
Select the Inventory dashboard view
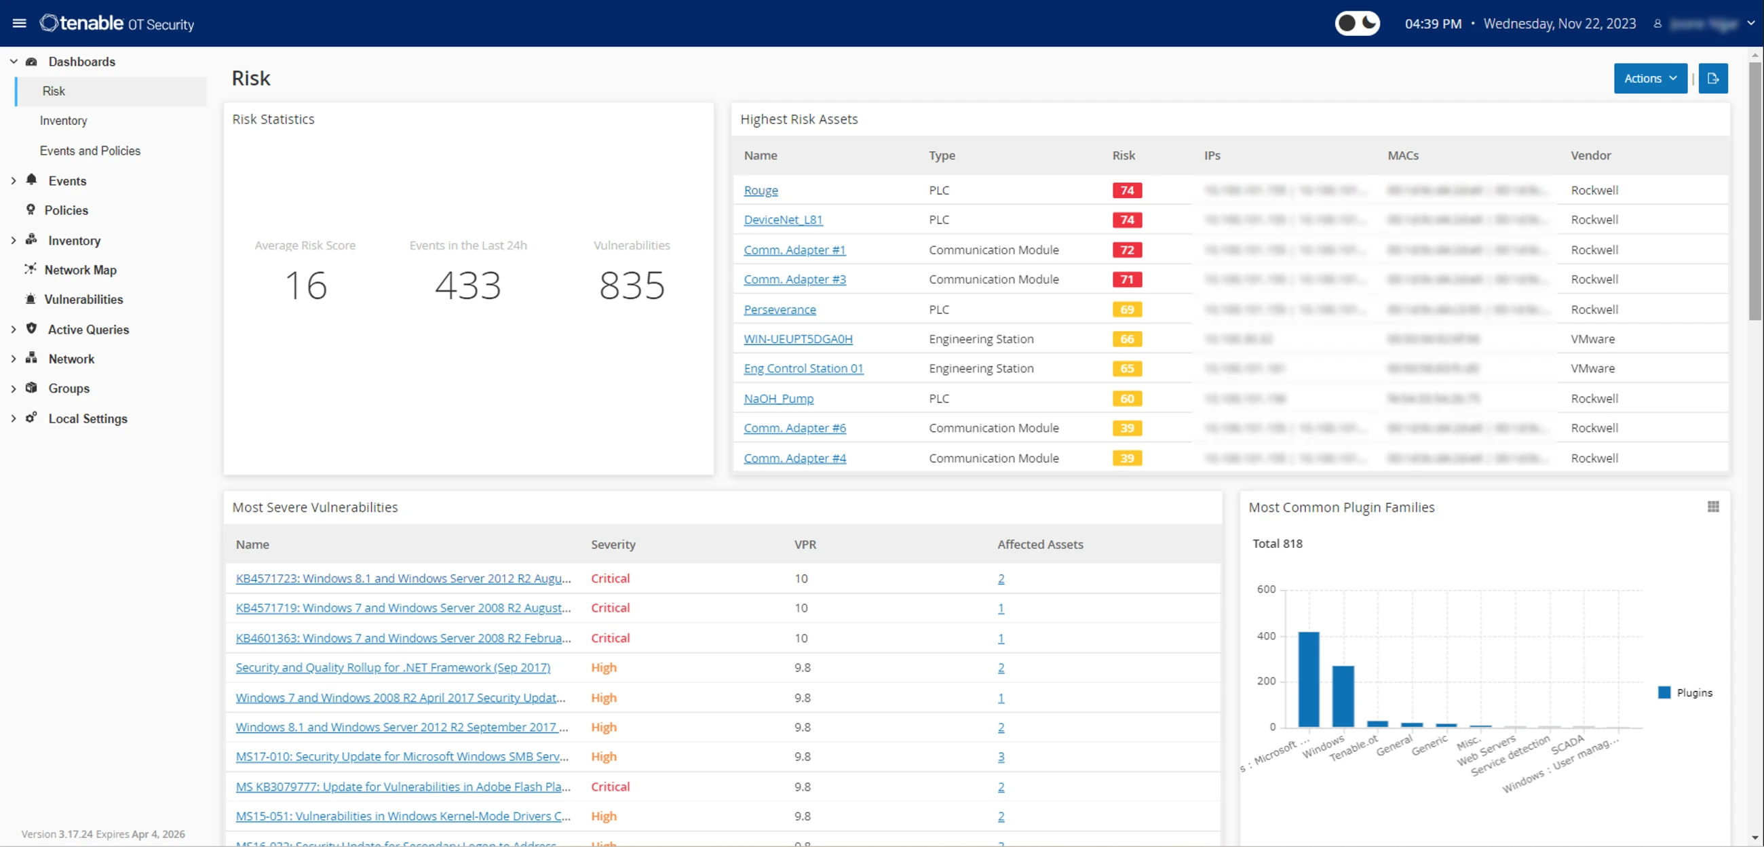tap(64, 120)
